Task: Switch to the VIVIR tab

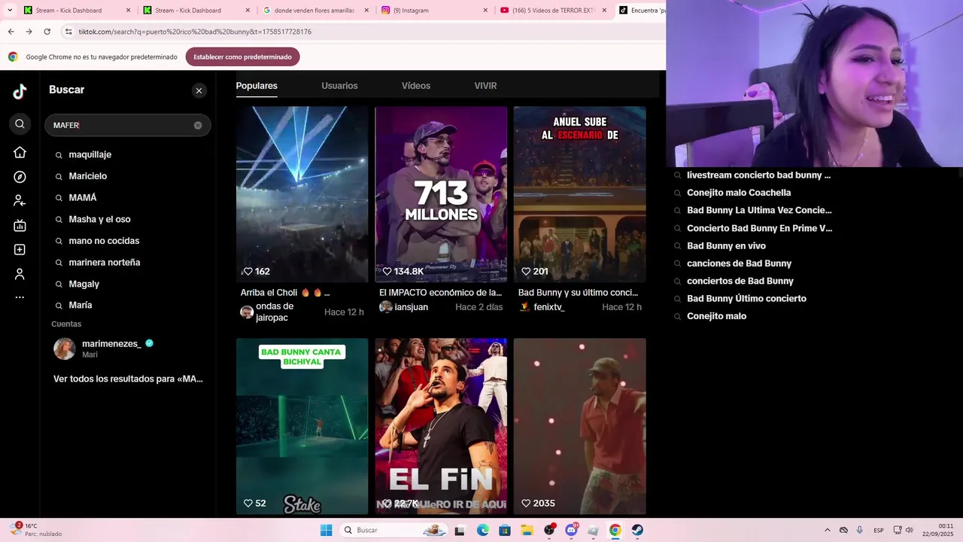Action: (485, 86)
